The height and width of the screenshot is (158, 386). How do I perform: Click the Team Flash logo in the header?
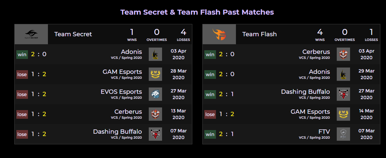[219, 34]
